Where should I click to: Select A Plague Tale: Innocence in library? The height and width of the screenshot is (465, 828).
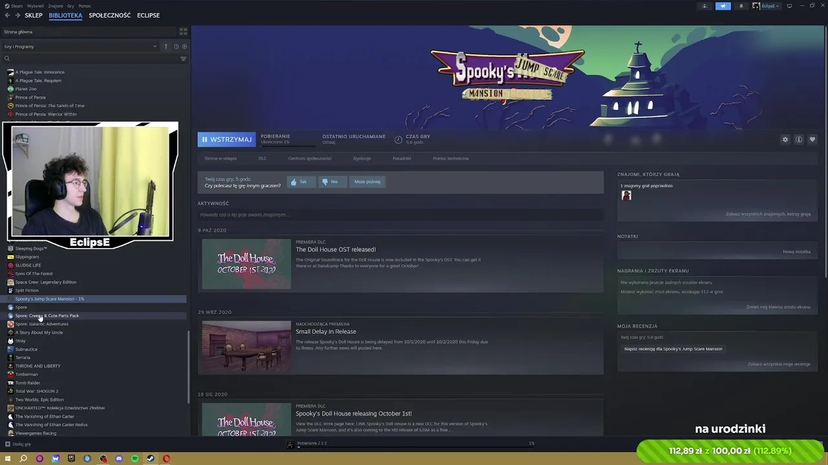(39, 72)
